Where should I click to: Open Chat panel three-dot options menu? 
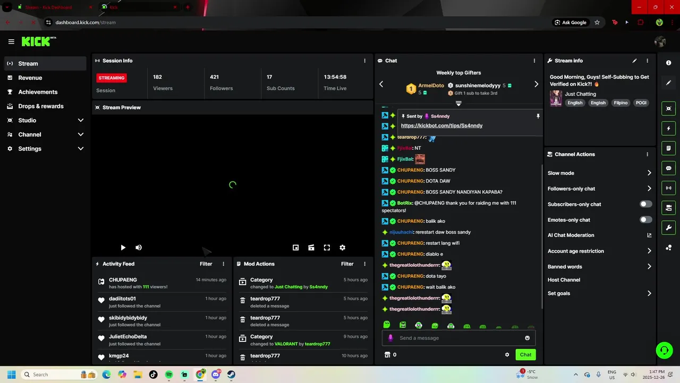pos(534,61)
